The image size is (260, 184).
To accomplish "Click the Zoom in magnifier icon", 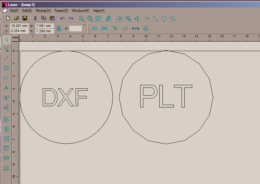I will coord(82,18).
